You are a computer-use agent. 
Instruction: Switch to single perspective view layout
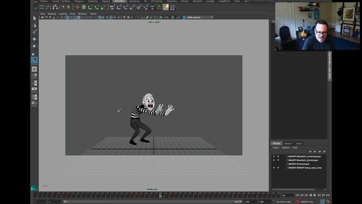[x=35, y=69]
